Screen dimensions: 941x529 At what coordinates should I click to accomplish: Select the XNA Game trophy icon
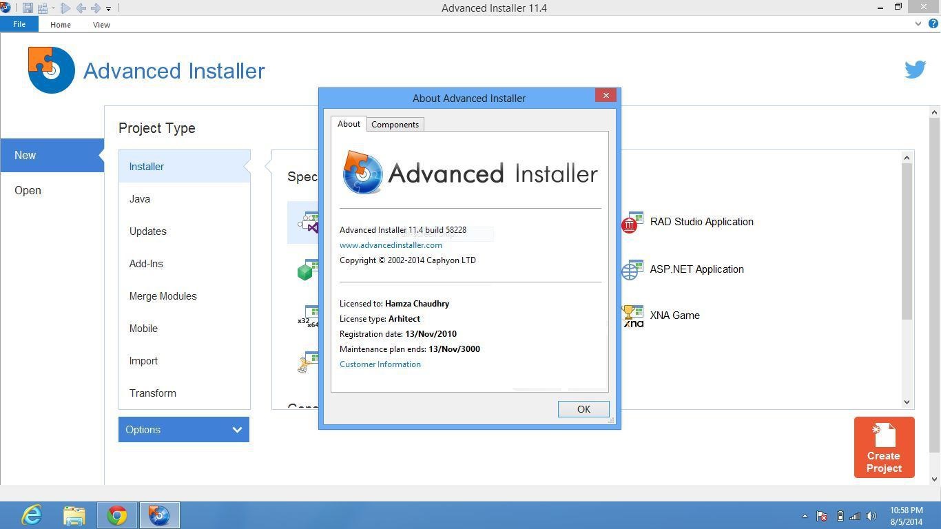tap(632, 316)
